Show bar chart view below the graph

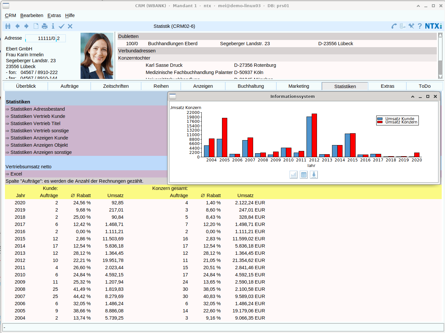point(293,175)
